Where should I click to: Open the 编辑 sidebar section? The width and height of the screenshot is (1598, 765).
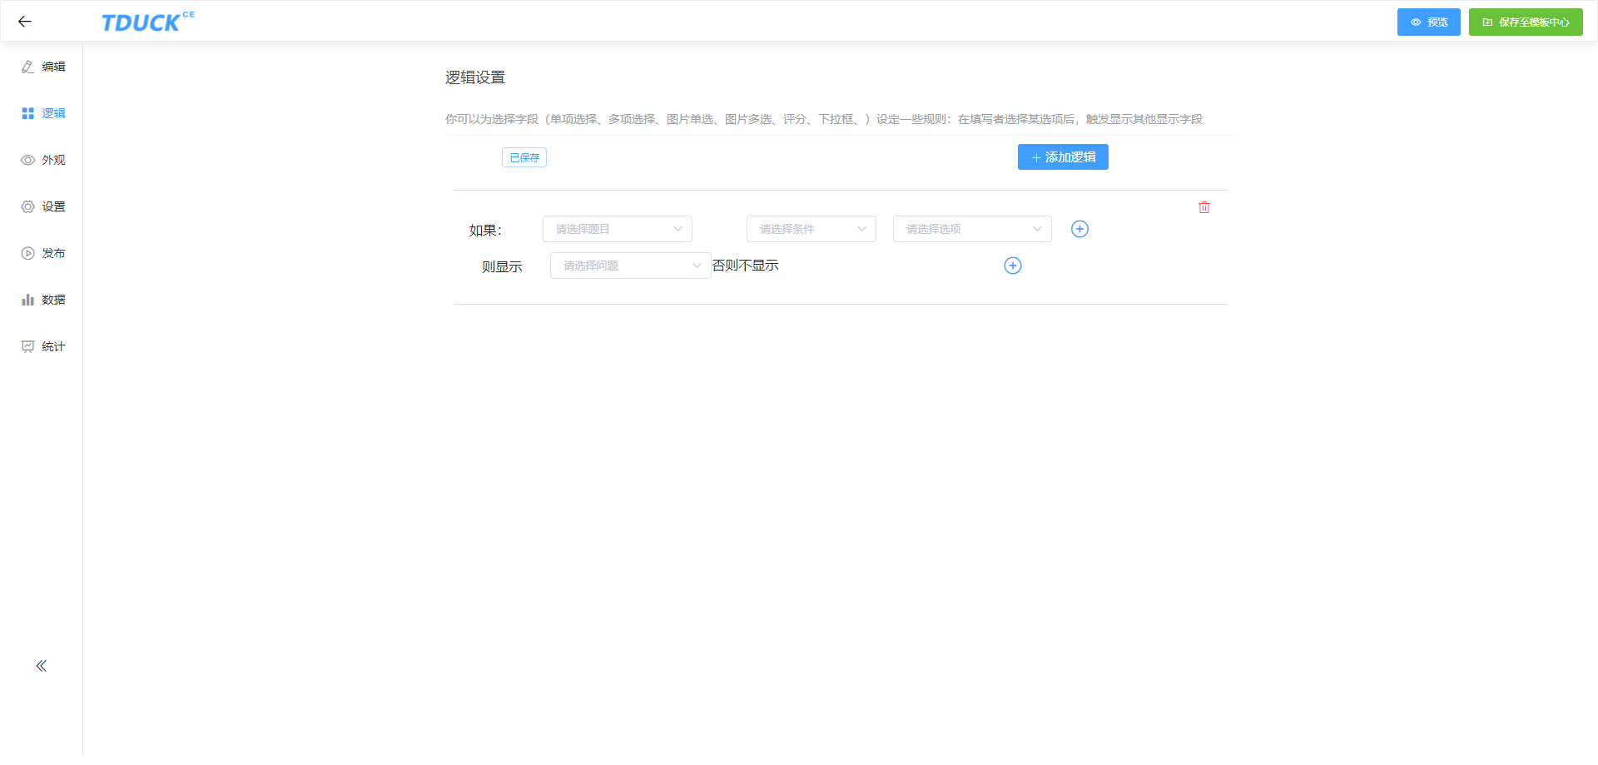tap(42, 67)
